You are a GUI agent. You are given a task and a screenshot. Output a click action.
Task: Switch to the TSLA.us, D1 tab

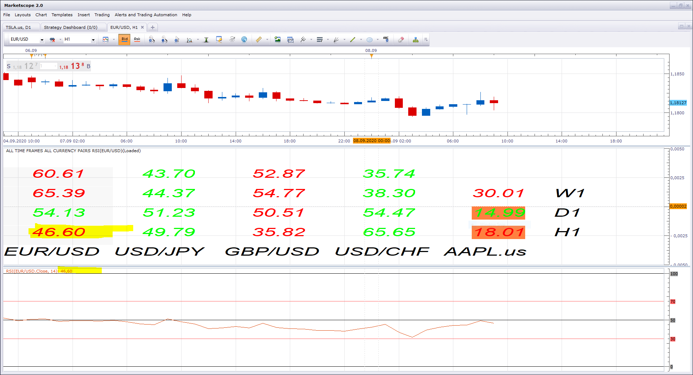18,27
